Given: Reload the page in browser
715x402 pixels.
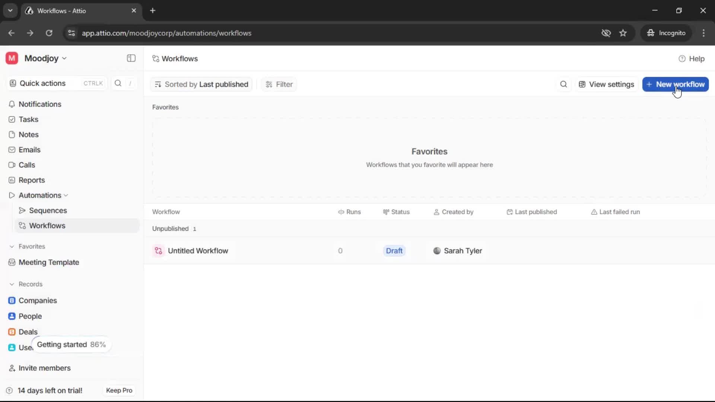Looking at the screenshot, I should (49, 33).
